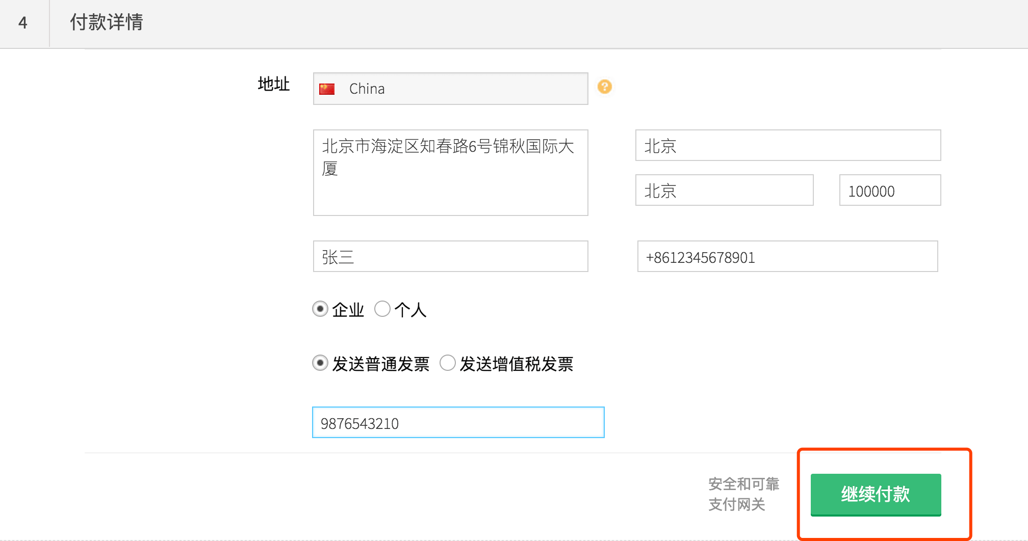Open the China country dropdown

click(x=450, y=89)
